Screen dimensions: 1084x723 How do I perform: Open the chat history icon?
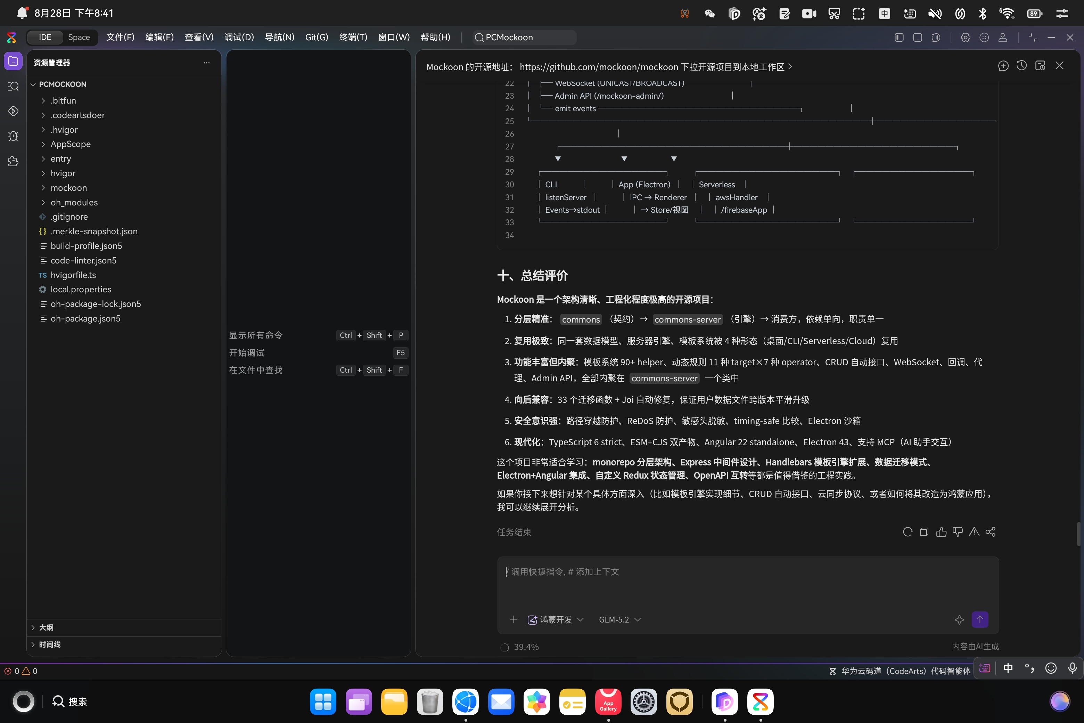pyautogui.click(x=1022, y=66)
